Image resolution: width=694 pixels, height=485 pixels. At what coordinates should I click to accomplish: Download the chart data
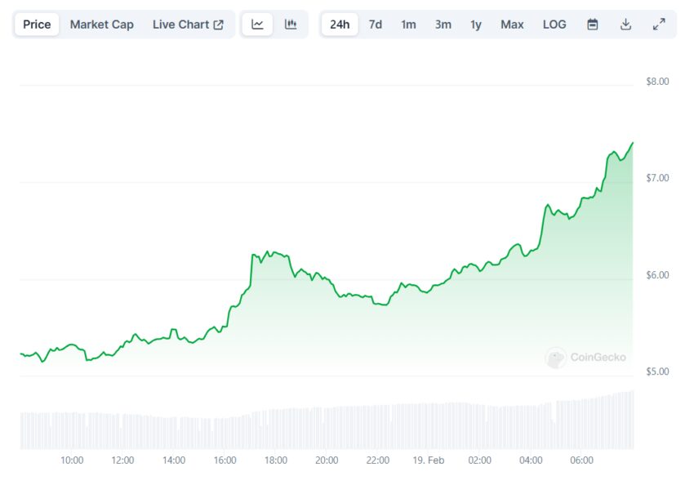coord(626,24)
